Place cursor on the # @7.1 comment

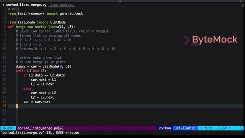pos(14,9)
